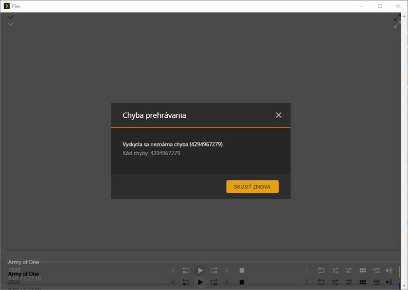The height and width of the screenshot is (290, 408).
Task: Click the Chyba prehrávania dialog title
Action: [x=154, y=115]
